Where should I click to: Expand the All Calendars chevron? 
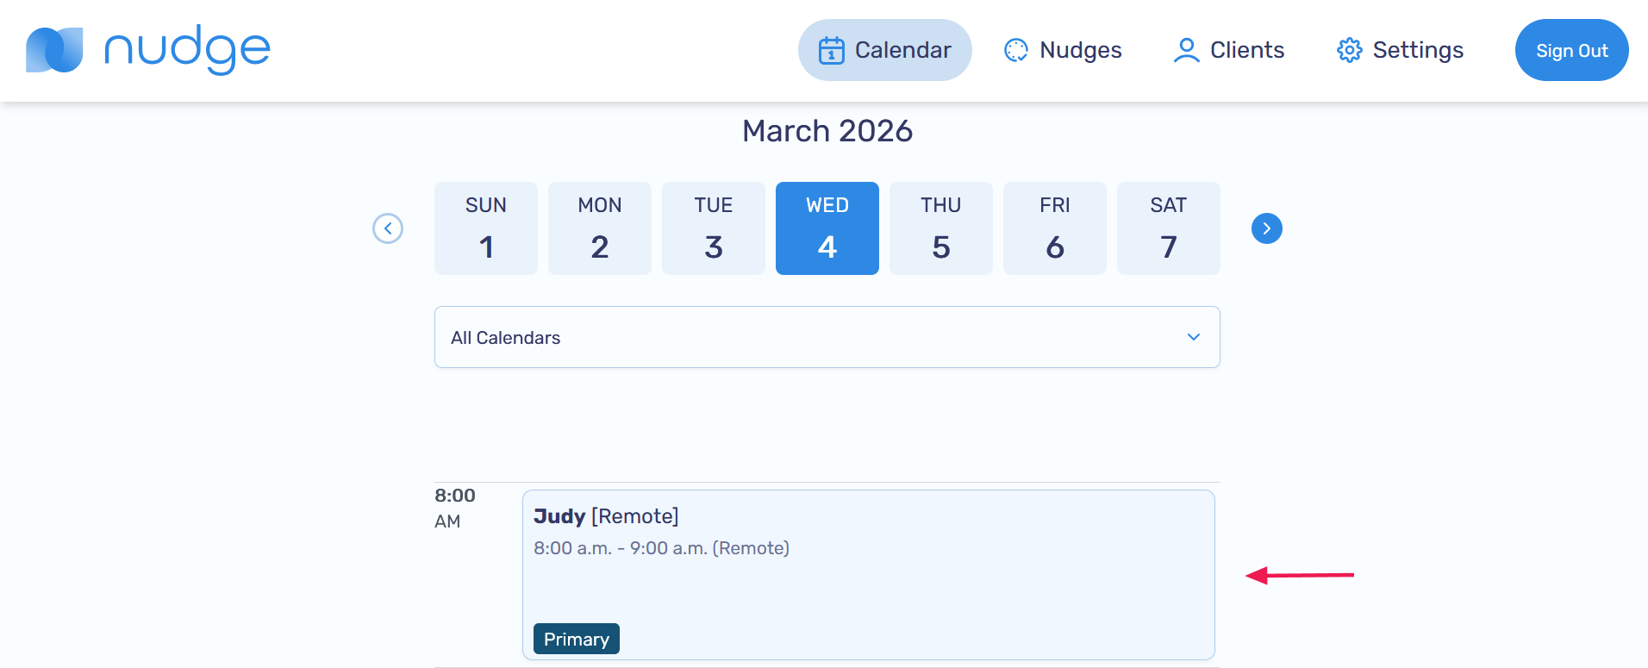[1193, 337]
